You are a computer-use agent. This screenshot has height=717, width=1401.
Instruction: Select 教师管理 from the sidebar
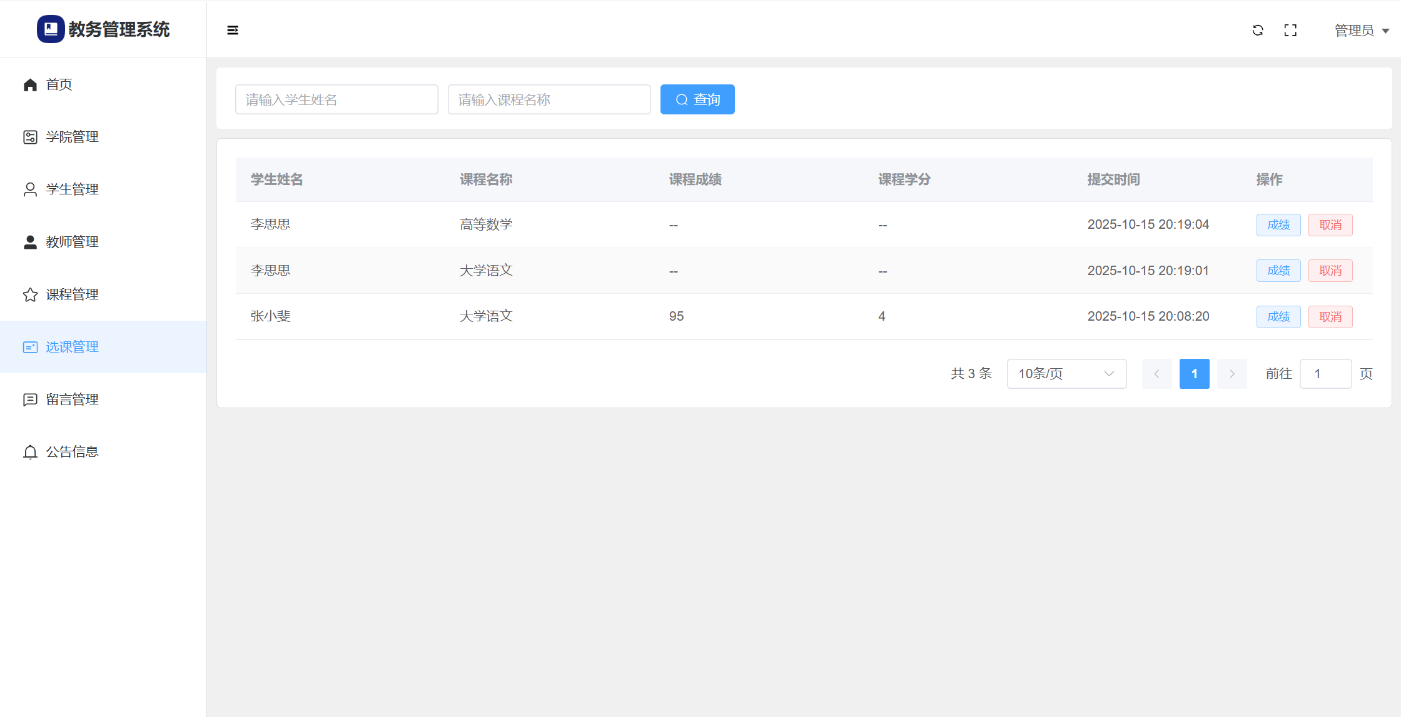pos(72,242)
